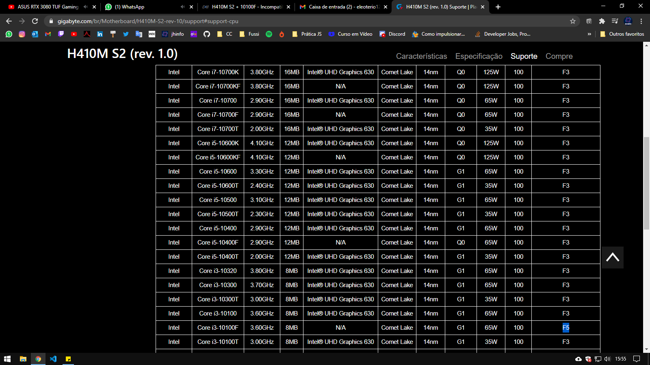The height and width of the screenshot is (365, 650).
Task: Bookmark this page with the star icon
Action: pos(573,21)
